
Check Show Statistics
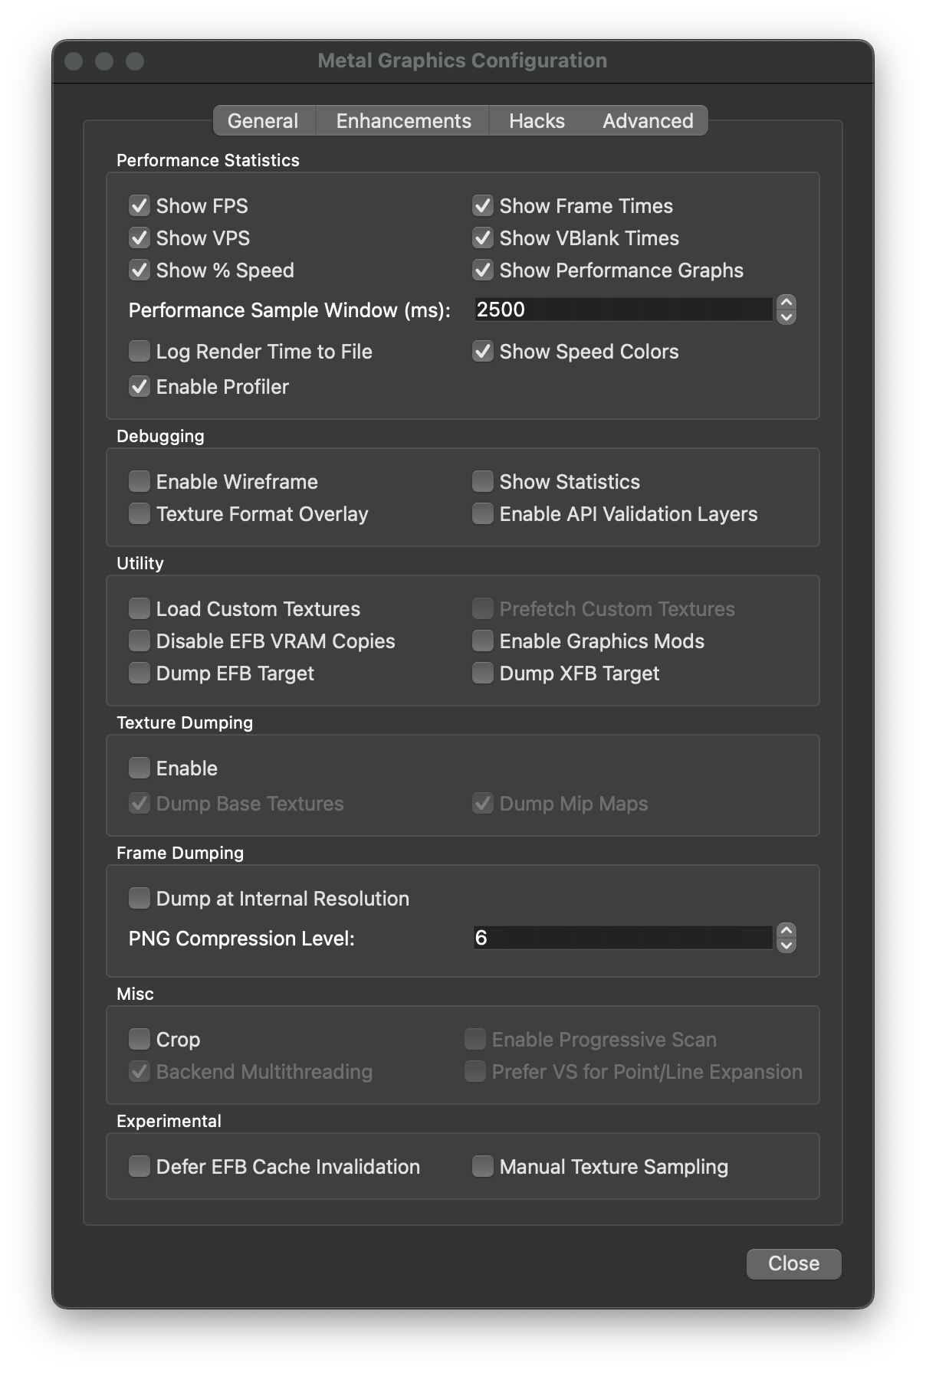pos(482,482)
